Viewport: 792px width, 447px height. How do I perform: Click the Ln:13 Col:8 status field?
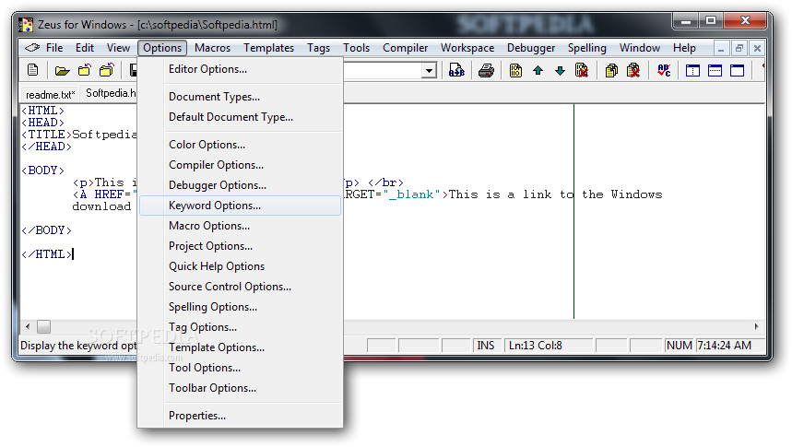point(549,346)
